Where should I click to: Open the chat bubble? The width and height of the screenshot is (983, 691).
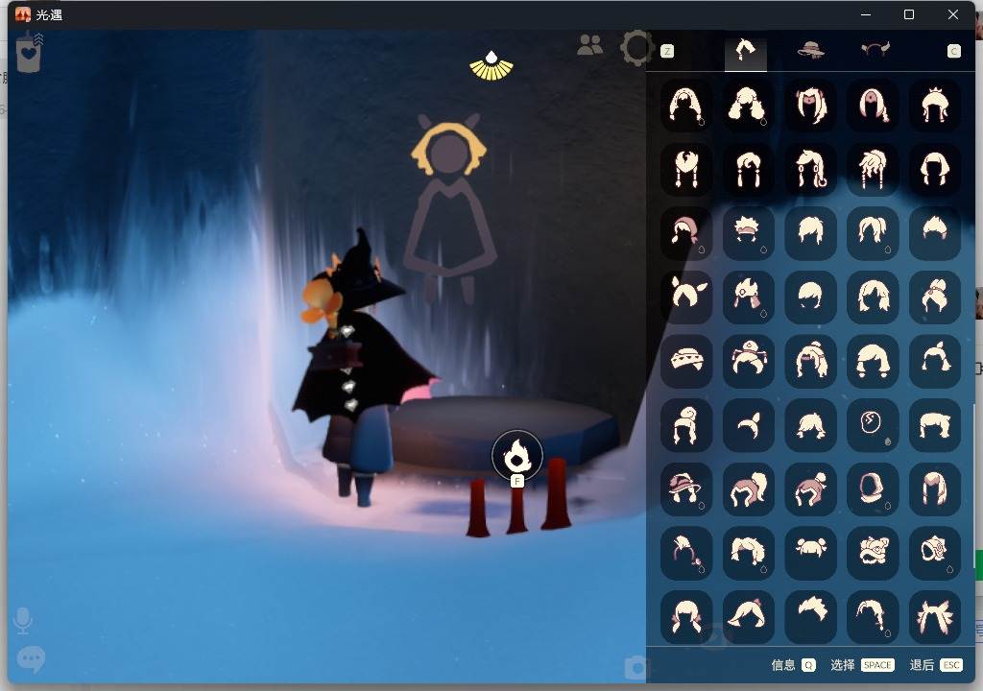click(x=31, y=659)
